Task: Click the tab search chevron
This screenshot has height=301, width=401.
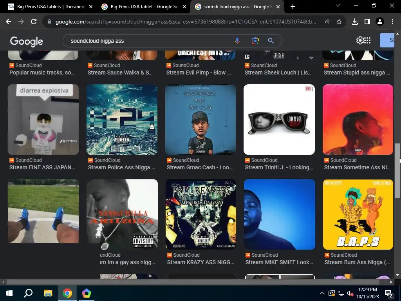Action: click(x=338, y=5)
